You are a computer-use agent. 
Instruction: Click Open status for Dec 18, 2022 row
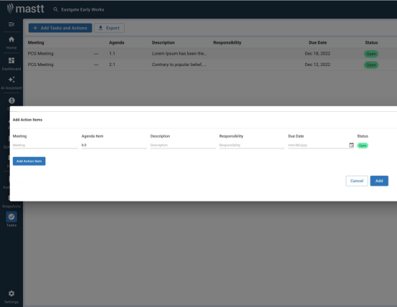(371, 54)
